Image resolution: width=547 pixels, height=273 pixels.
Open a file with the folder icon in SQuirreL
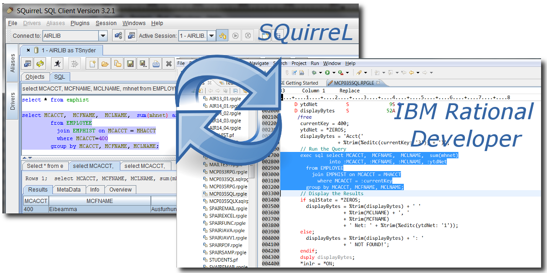pyautogui.click(x=105, y=64)
